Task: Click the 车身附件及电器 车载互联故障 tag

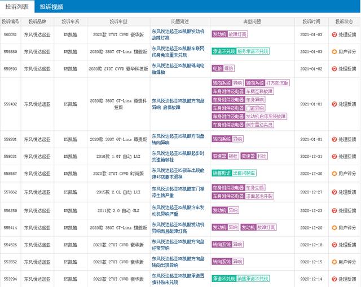Action: point(243,91)
